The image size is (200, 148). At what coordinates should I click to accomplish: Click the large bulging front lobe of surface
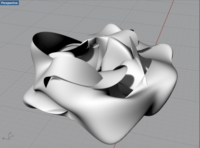108,114
